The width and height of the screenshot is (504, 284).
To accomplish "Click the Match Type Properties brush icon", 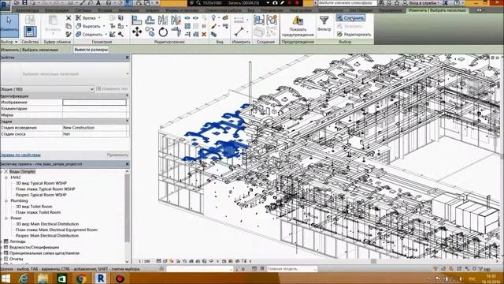I will tap(69, 34).
